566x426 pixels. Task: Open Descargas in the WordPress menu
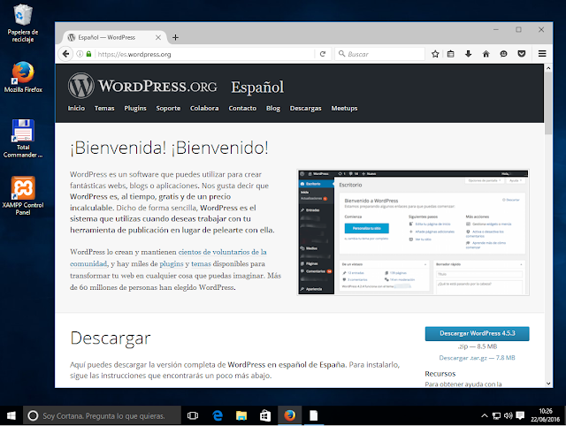(x=306, y=108)
